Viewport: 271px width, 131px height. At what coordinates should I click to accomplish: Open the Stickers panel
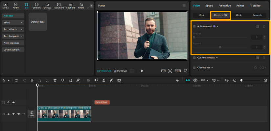pos(37,6)
